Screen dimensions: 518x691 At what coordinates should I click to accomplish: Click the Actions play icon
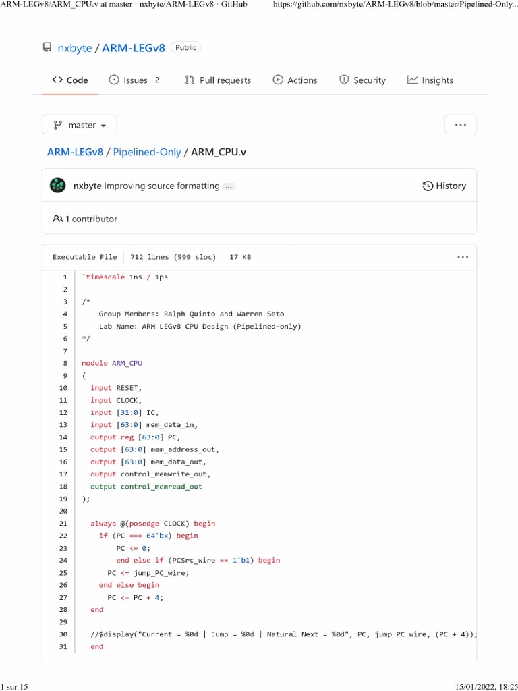278,80
